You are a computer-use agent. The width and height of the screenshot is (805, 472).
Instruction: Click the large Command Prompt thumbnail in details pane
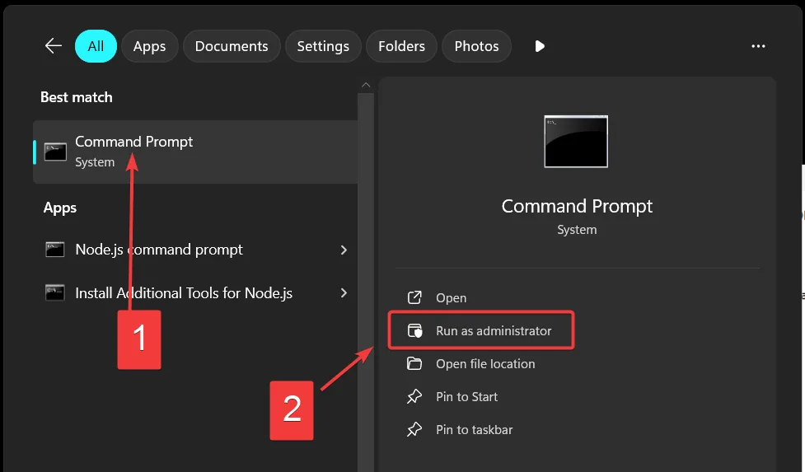(576, 142)
